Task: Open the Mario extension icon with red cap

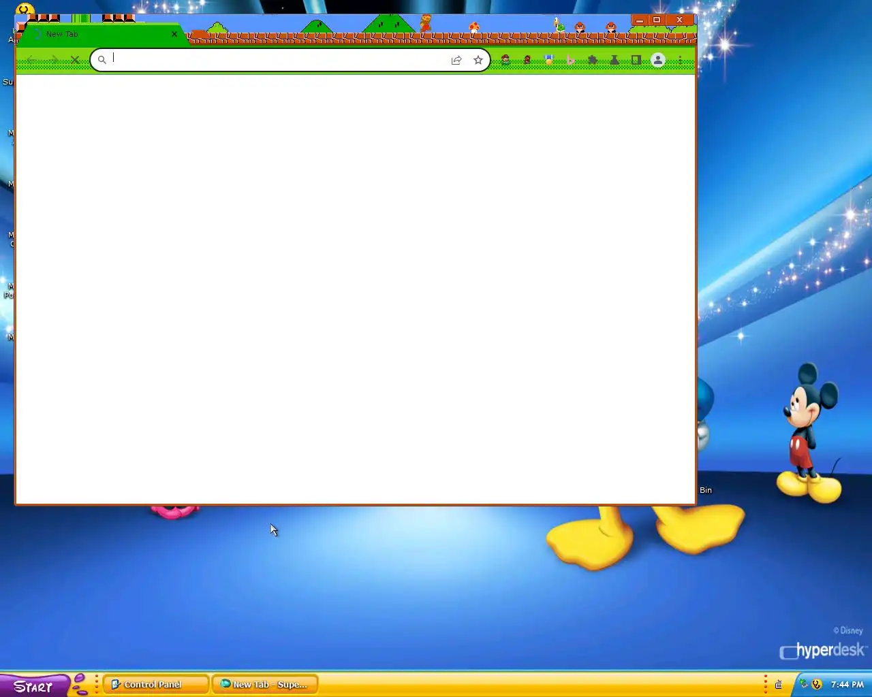Action: point(505,60)
